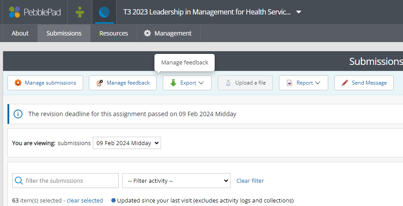Click the red pencil Send Message icon
The height and width of the screenshot is (206, 403).
pyautogui.click(x=345, y=83)
